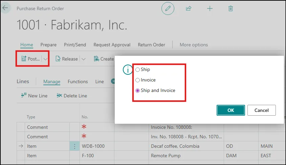Viewport: 286px width, 165px height.
Task: Open the Home tab
Action: pyautogui.click(x=27, y=45)
